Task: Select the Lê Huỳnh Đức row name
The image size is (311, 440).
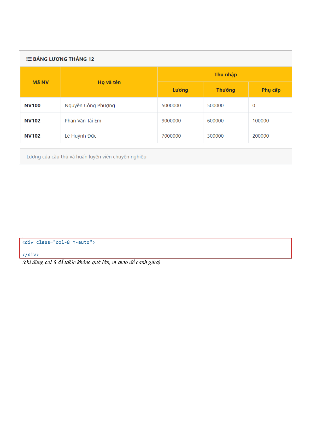Action: [x=80, y=136]
